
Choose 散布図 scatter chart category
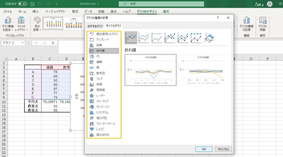click(102, 73)
